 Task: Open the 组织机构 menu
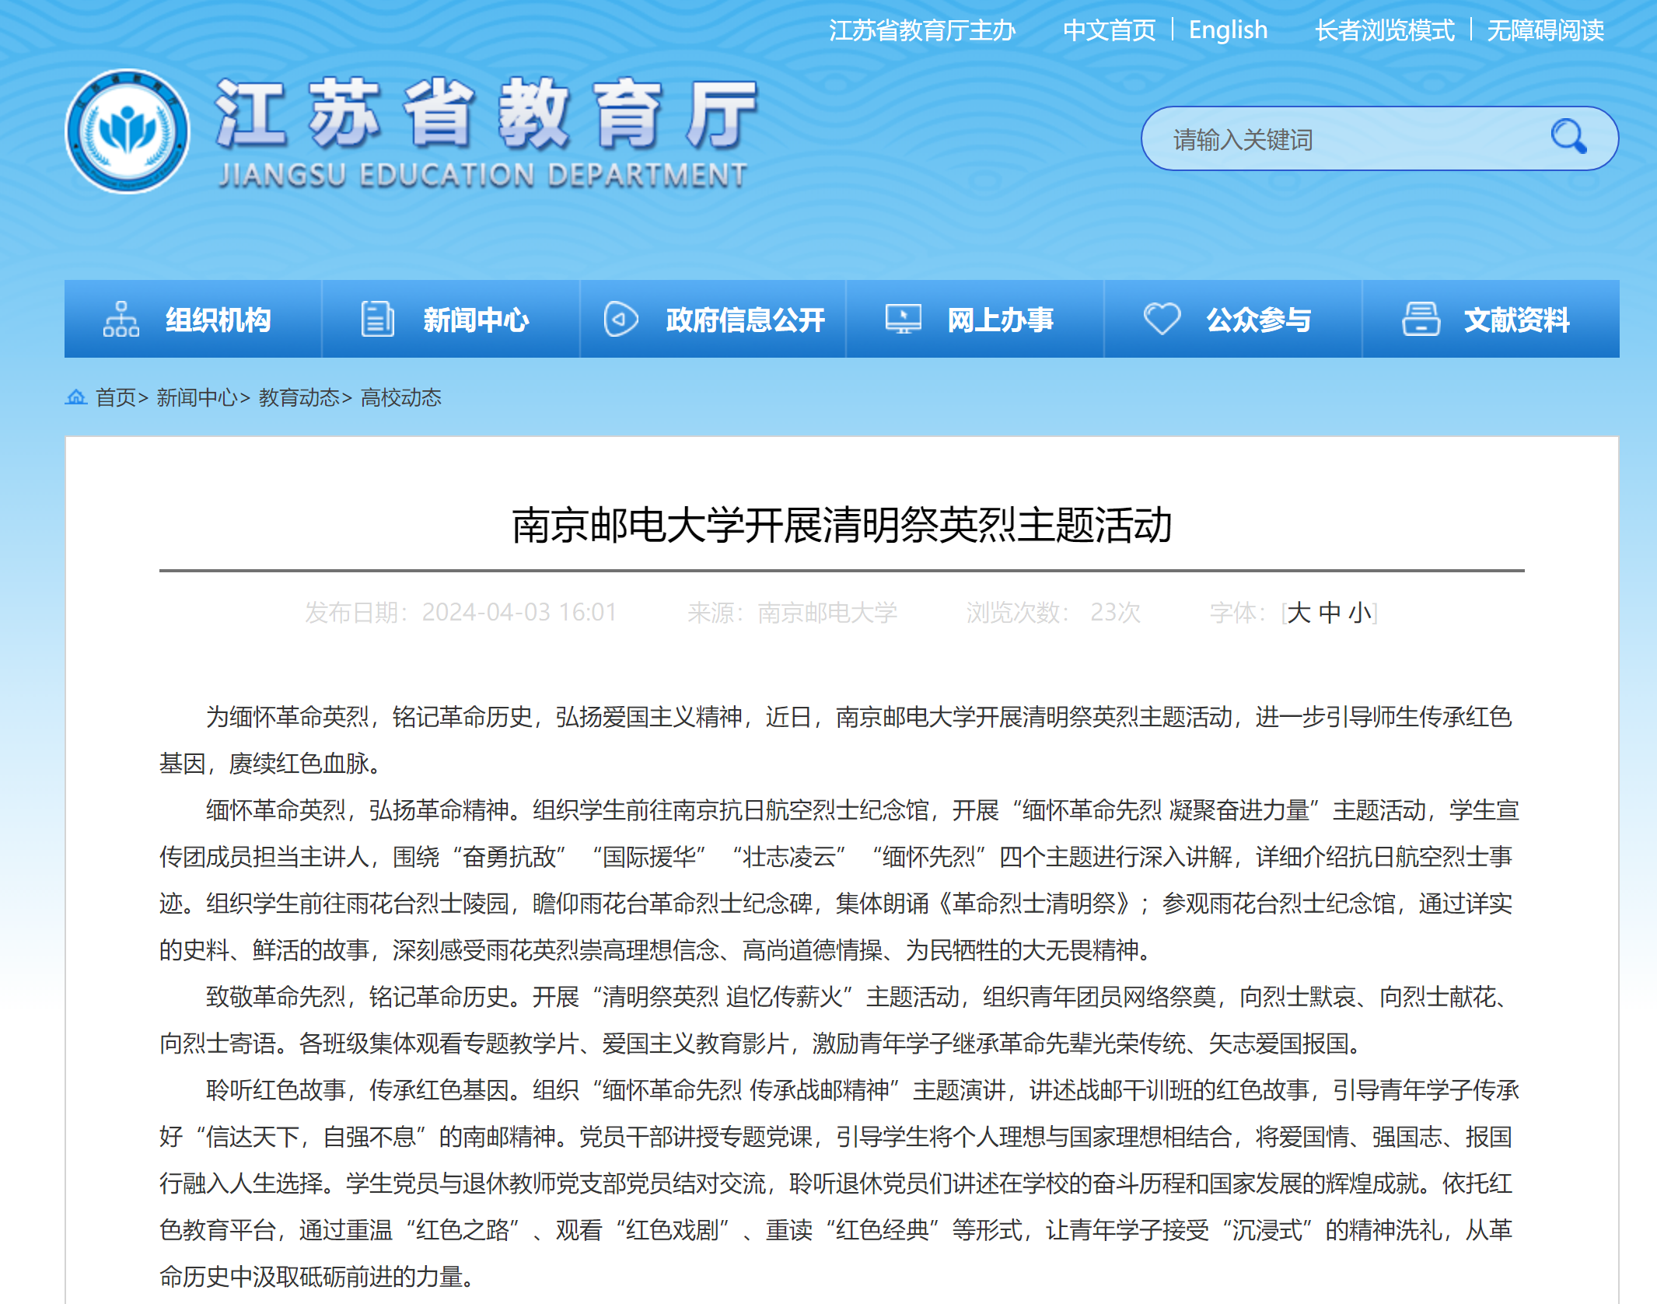(x=218, y=320)
